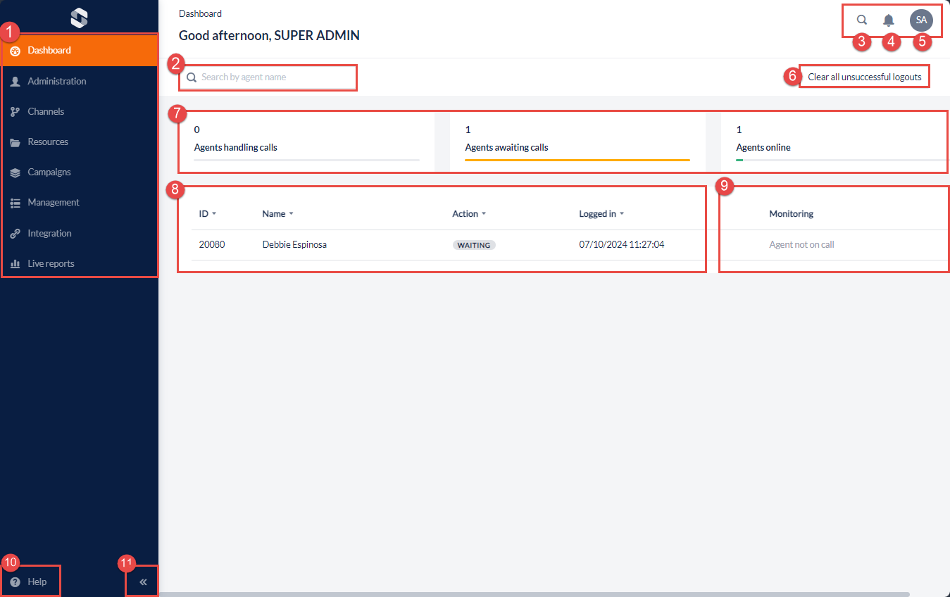The height and width of the screenshot is (597, 950).
Task: Sort the table by ID column
Action: click(213, 214)
